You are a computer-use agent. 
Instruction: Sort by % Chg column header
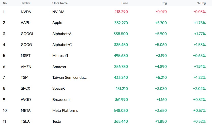click(x=202, y=3)
